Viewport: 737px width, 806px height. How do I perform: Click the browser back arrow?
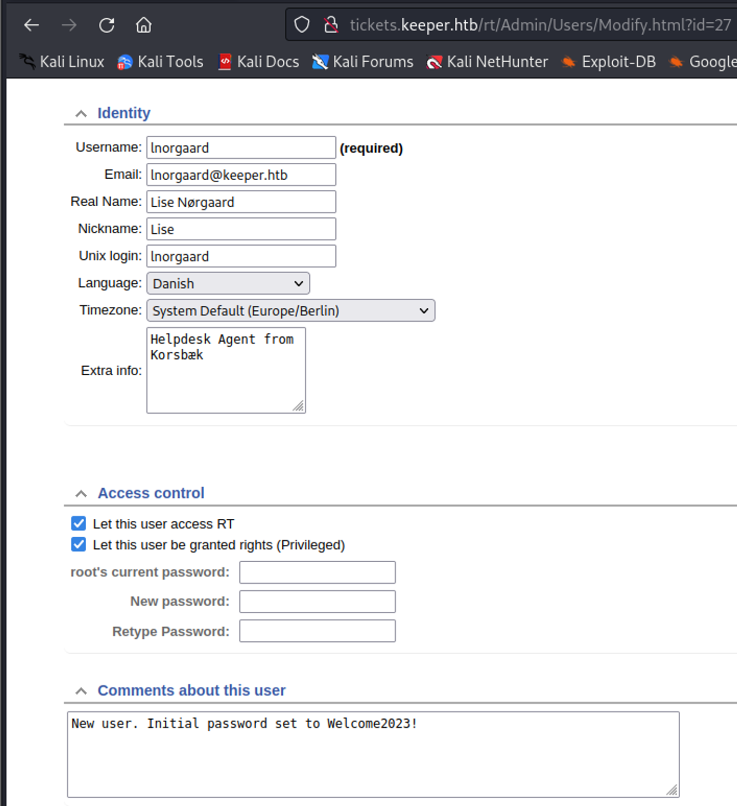pos(31,25)
